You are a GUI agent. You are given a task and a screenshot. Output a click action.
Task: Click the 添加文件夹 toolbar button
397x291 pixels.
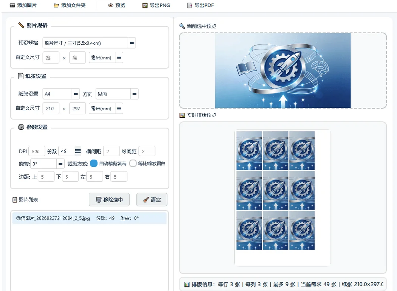(70, 5)
